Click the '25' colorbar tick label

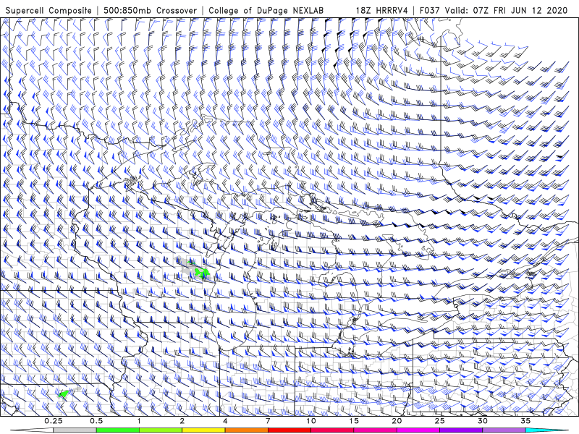click(x=439, y=421)
